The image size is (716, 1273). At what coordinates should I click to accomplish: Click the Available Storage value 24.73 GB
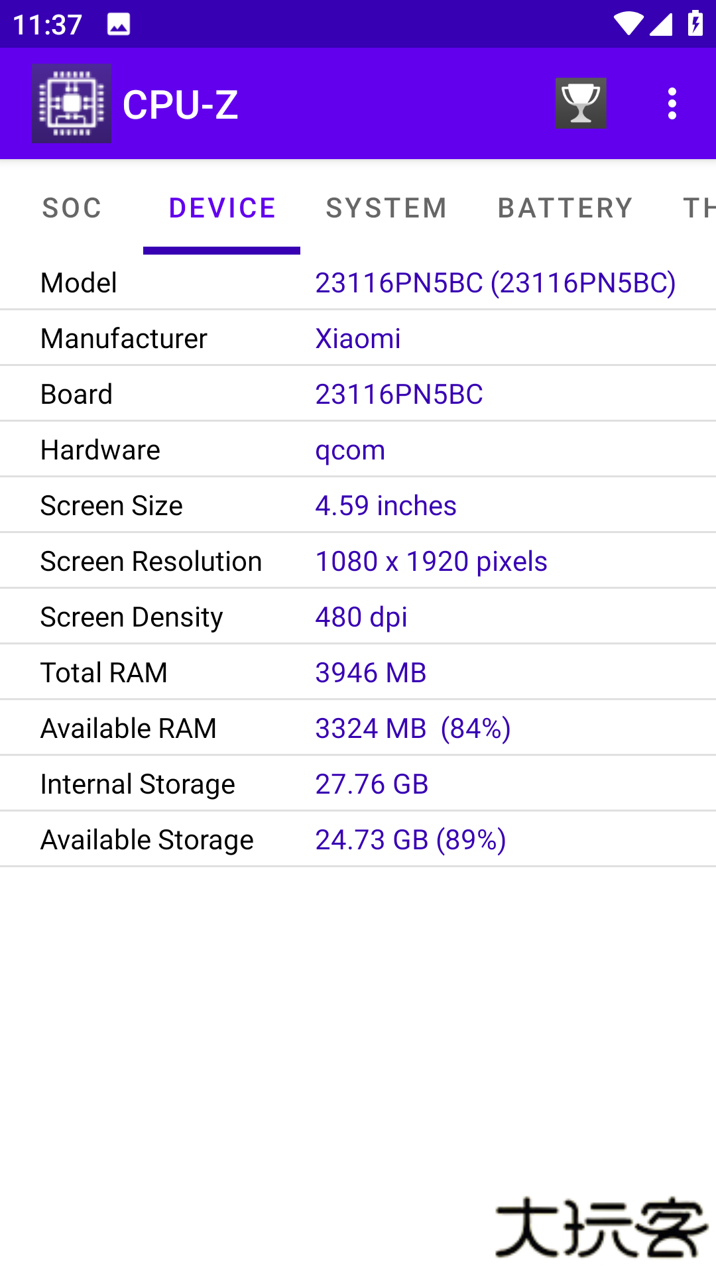(410, 839)
